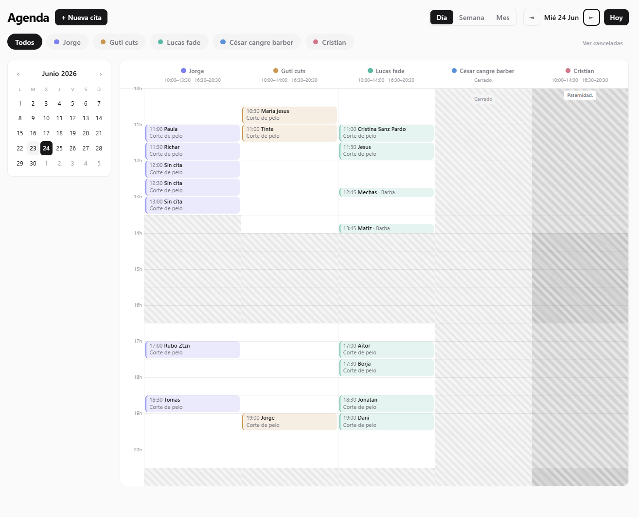This screenshot has height=517, width=639.
Task: Filter agenda by Lucas fade
Action: tap(179, 42)
